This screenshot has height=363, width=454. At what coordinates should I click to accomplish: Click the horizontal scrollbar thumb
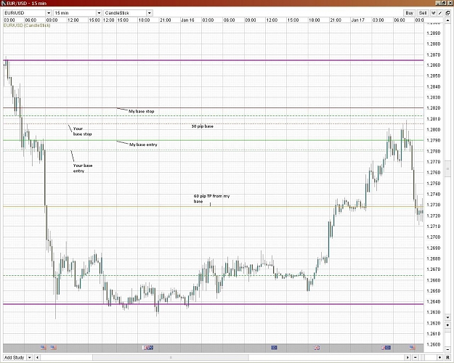pyautogui.click(x=171, y=357)
